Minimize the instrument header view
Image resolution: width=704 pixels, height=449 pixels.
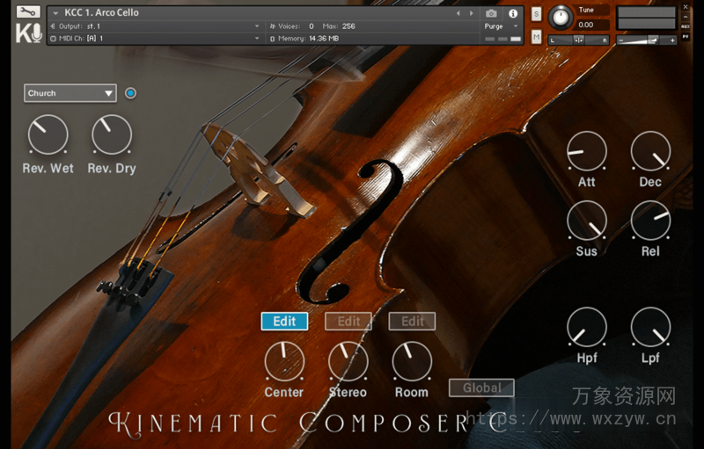tap(686, 17)
